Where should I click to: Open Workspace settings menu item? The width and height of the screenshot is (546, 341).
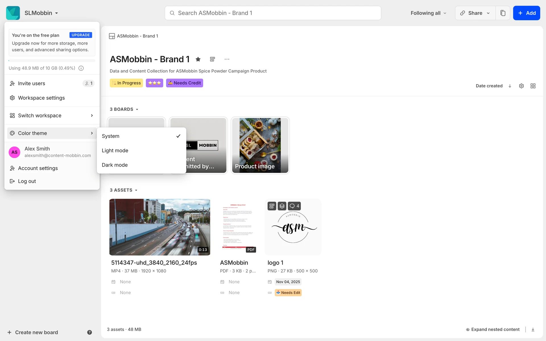click(x=42, y=98)
